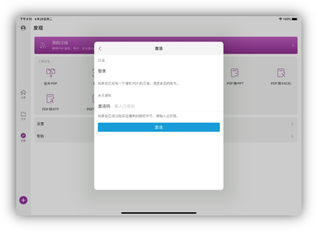Open the 帮助 help row

point(166,136)
